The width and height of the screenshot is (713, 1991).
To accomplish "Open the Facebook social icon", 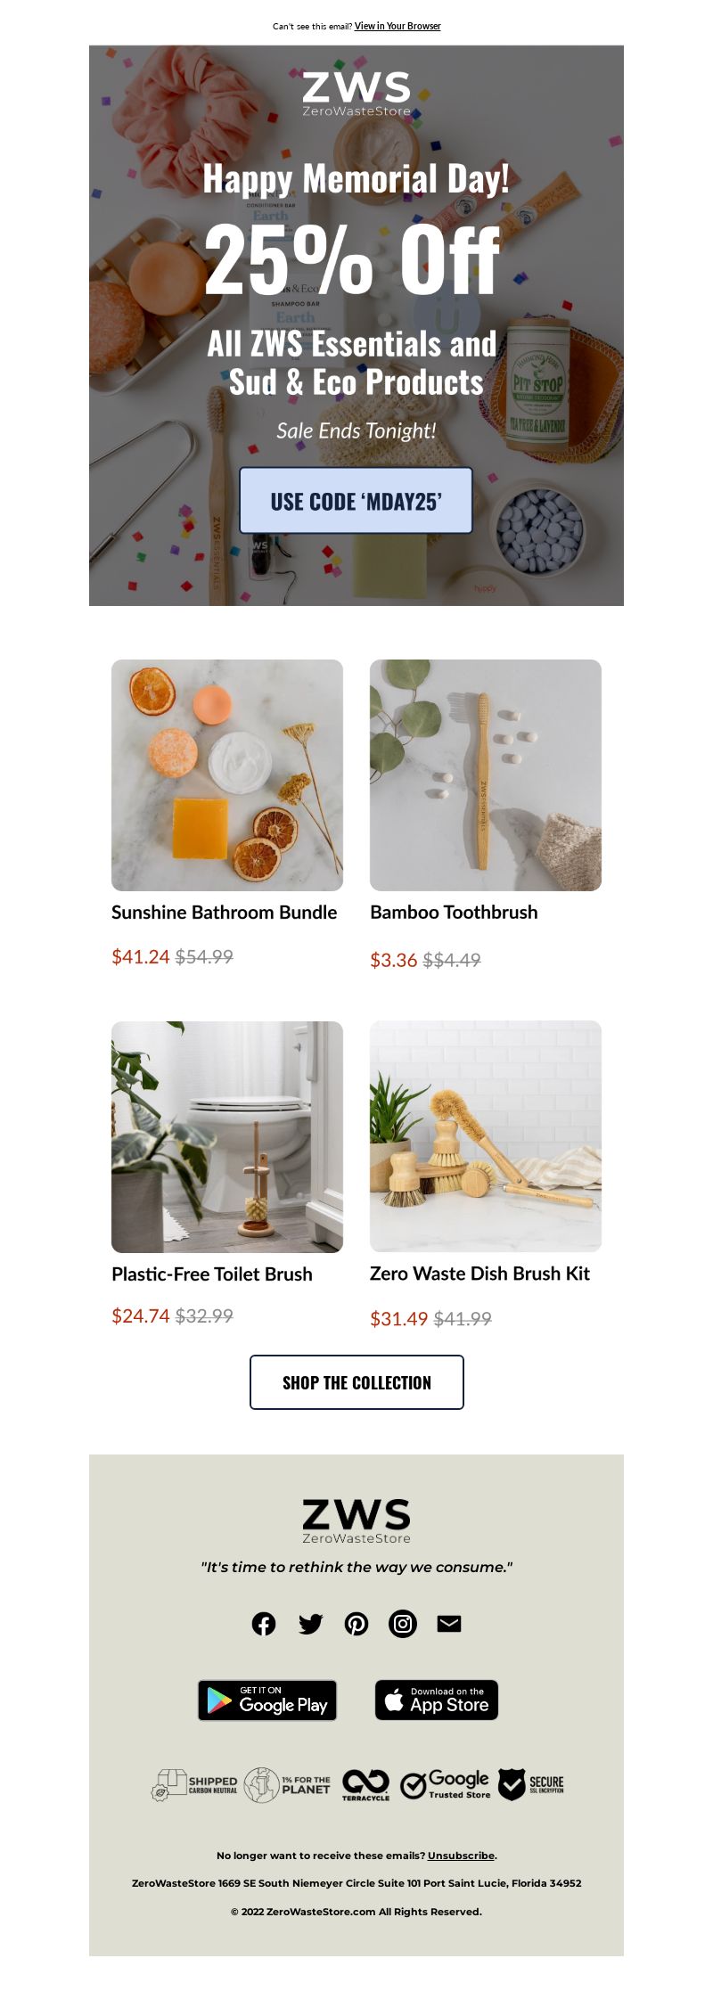I will click(264, 1624).
